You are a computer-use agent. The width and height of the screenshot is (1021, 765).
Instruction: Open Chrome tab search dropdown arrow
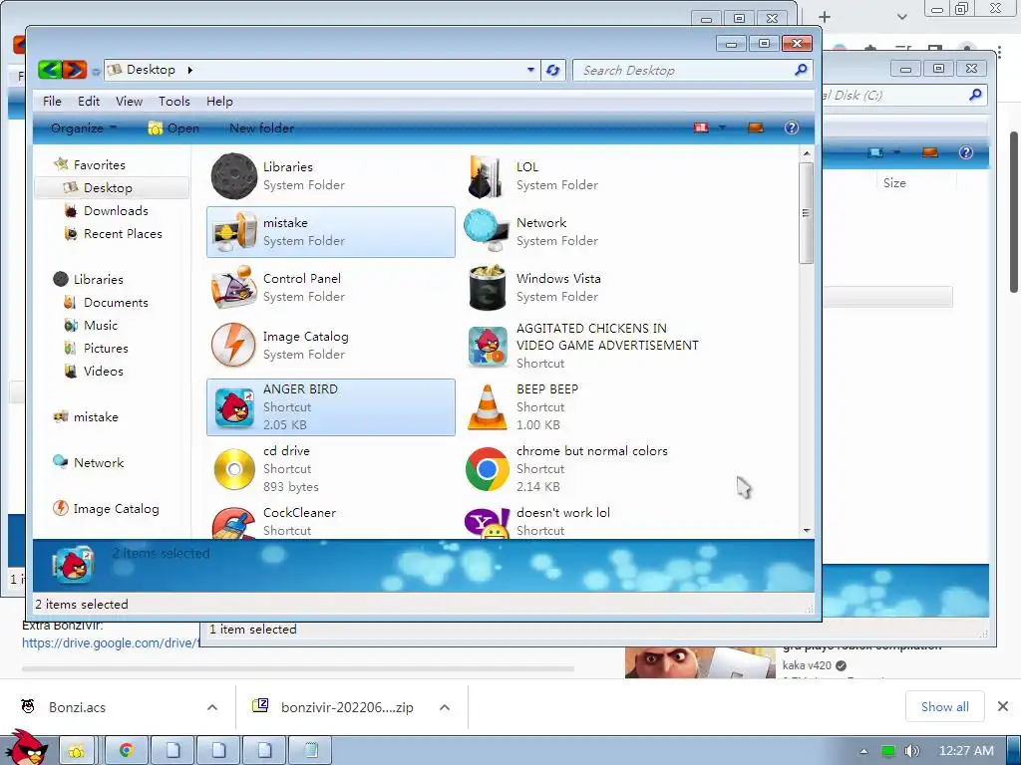tap(901, 16)
